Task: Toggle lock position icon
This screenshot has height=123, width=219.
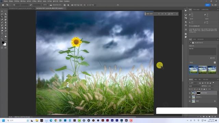Action: click(199, 89)
